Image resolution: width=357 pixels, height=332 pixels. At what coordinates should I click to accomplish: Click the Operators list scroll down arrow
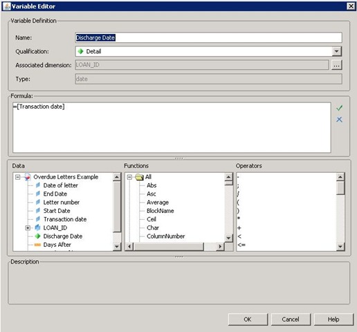coord(340,246)
